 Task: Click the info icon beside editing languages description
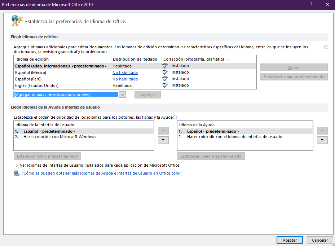pyautogui.click(x=326, y=47)
